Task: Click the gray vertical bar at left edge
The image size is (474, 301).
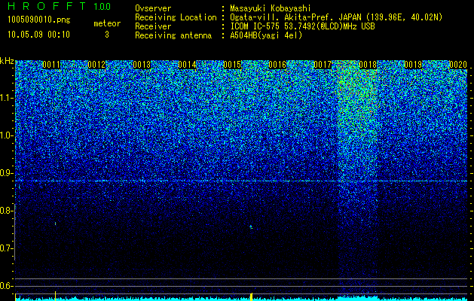Action: coord(15,232)
